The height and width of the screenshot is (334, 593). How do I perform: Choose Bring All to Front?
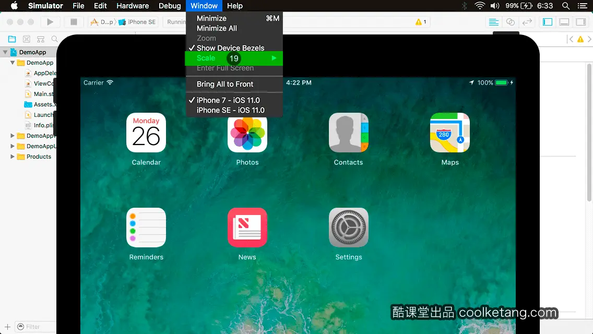point(234,84)
